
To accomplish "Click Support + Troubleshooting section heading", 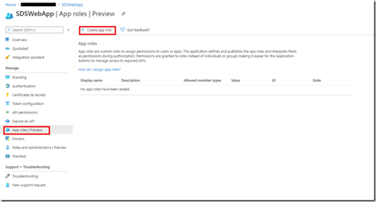I will [28, 167].
